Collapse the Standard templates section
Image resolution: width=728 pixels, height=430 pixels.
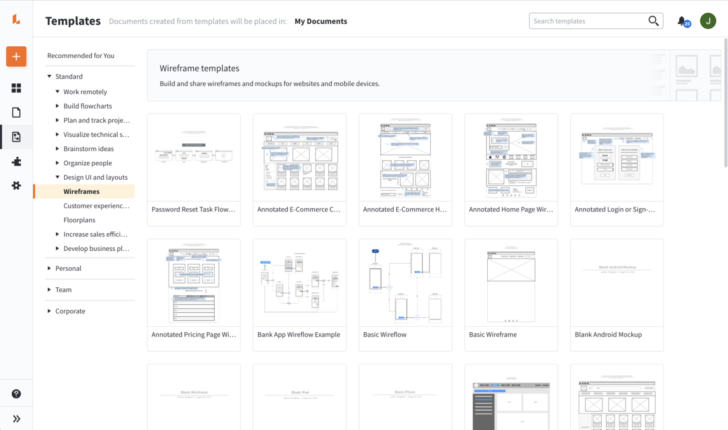pos(50,76)
